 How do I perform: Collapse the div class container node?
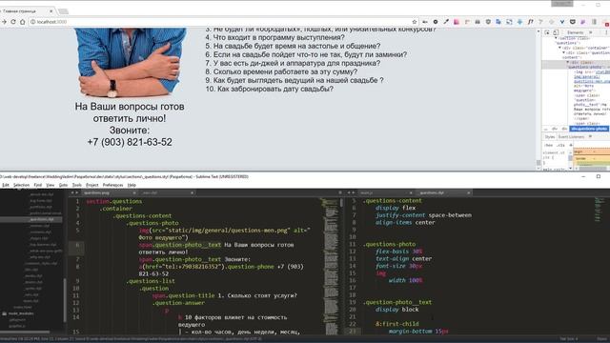click(x=559, y=48)
